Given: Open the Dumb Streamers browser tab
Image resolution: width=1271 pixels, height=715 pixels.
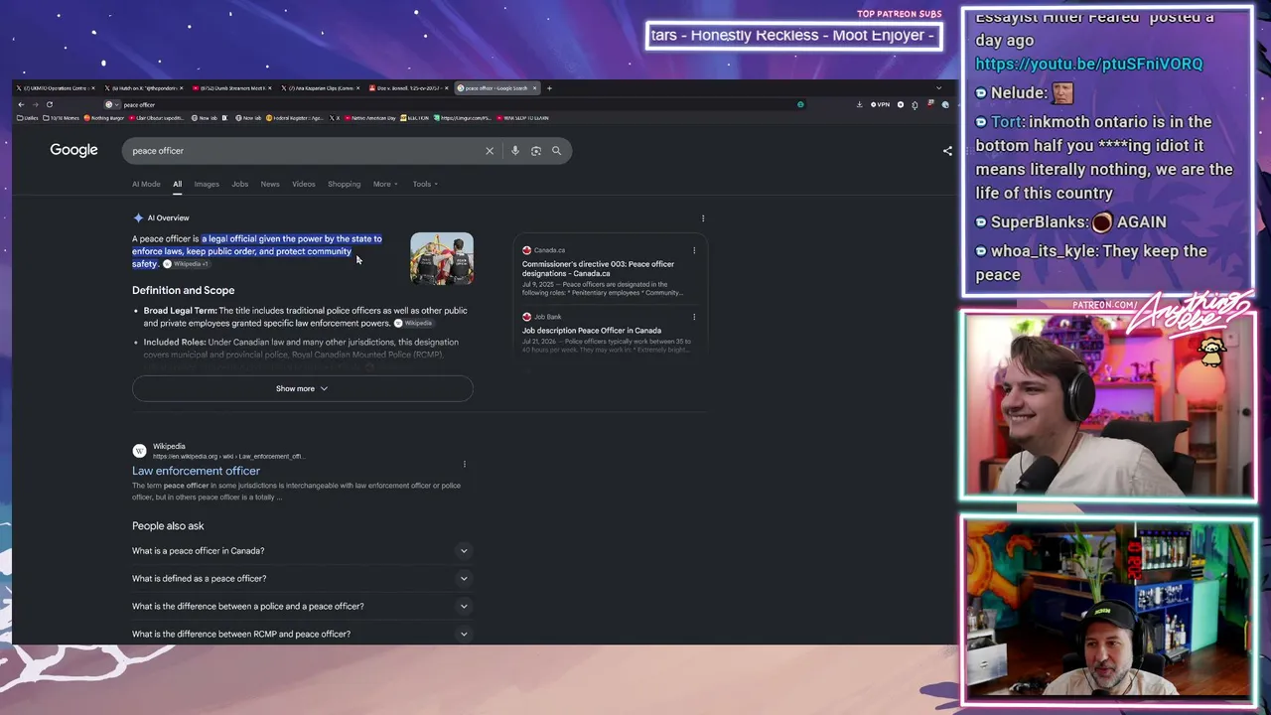Looking at the screenshot, I should click(x=232, y=88).
